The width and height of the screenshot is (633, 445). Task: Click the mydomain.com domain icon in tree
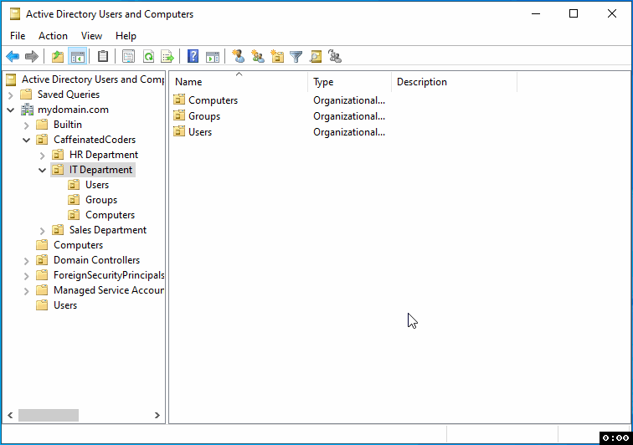pos(27,110)
